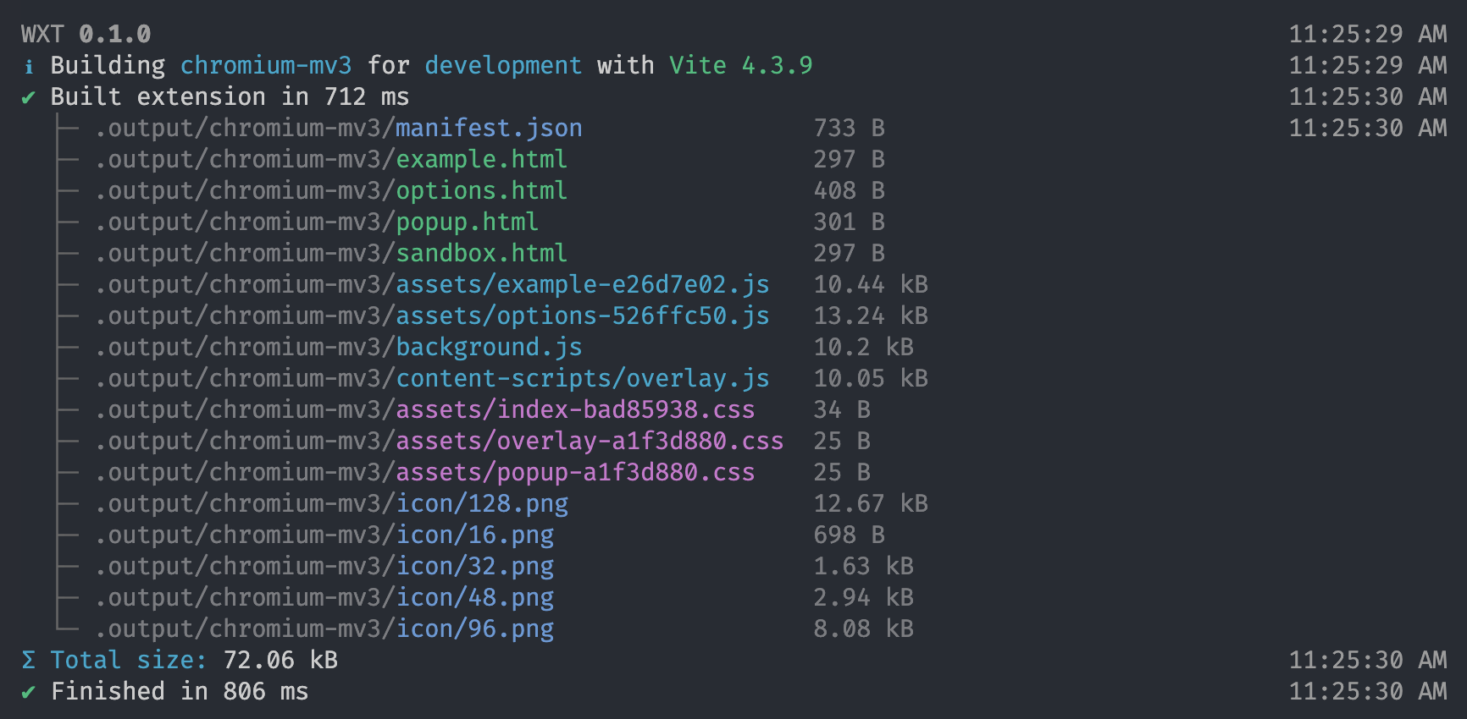Click the icon/48.png file path
The width and height of the screenshot is (1467, 719).
pos(324,597)
